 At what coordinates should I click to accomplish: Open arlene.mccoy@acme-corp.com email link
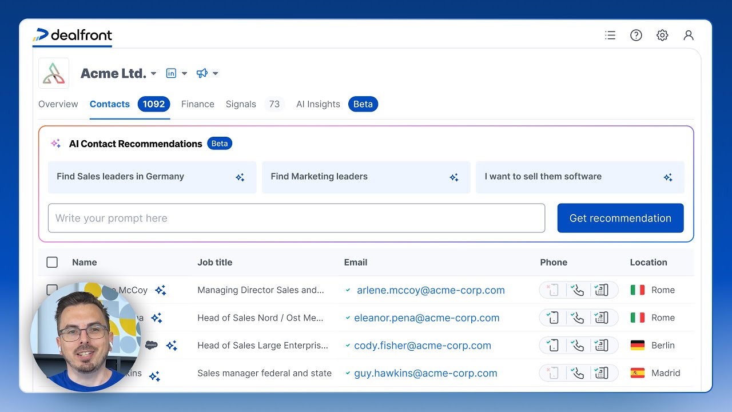[431, 290]
